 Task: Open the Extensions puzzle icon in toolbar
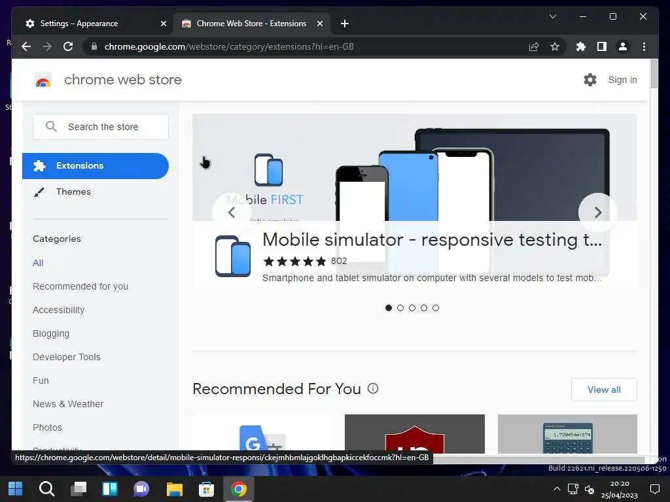click(x=581, y=46)
